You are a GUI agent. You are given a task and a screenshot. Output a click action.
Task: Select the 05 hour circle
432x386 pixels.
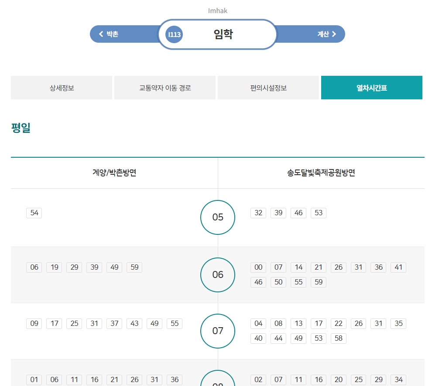pyautogui.click(x=217, y=217)
